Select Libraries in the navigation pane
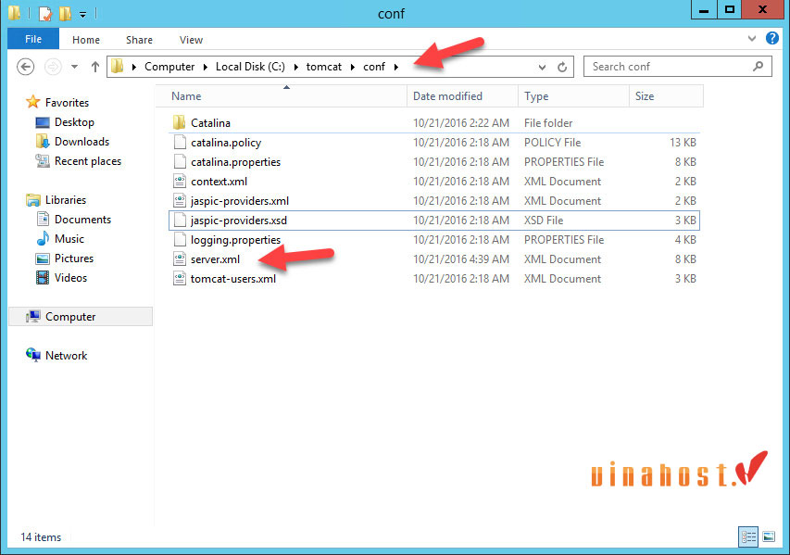790x555 pixels. point(66,200)
